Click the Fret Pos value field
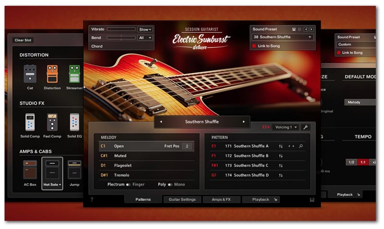384x229 pixels. 187,146
